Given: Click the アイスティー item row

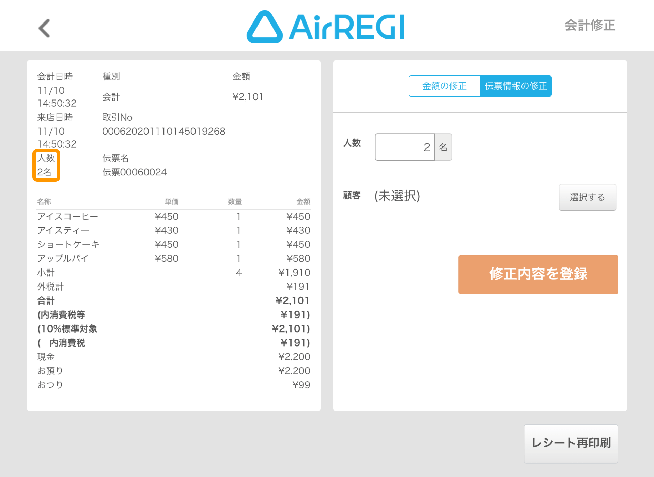Looking at the screenshot, I should pos(174,230).
